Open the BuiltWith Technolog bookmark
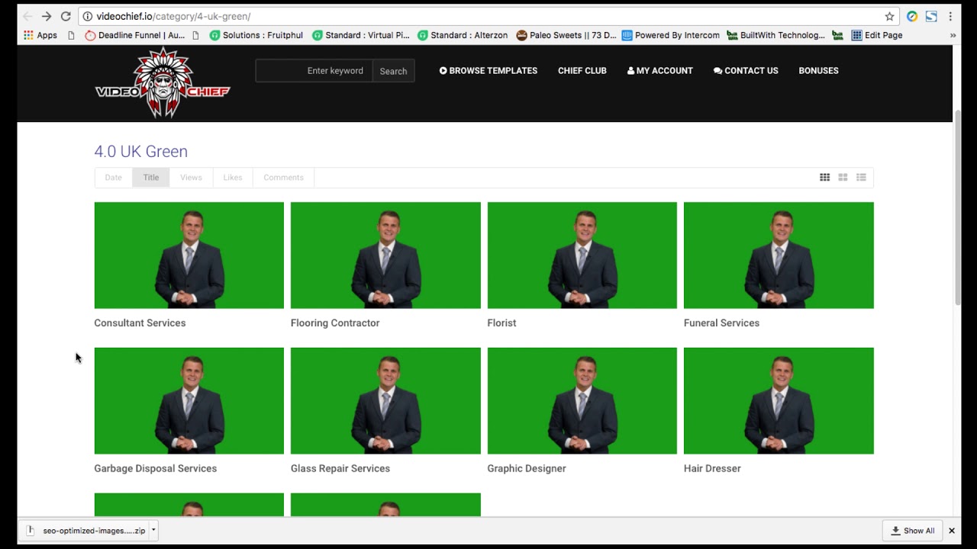977x549 pixels. click(x=776, y=35)
